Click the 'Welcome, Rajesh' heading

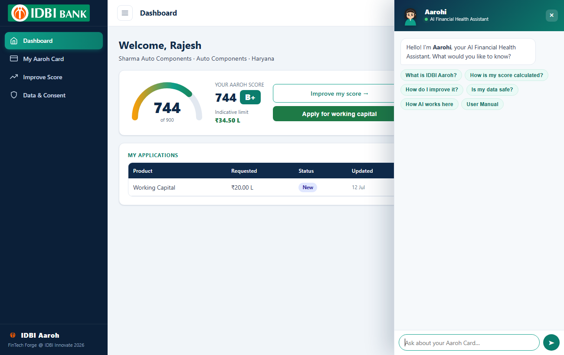[x=160, y=45]
